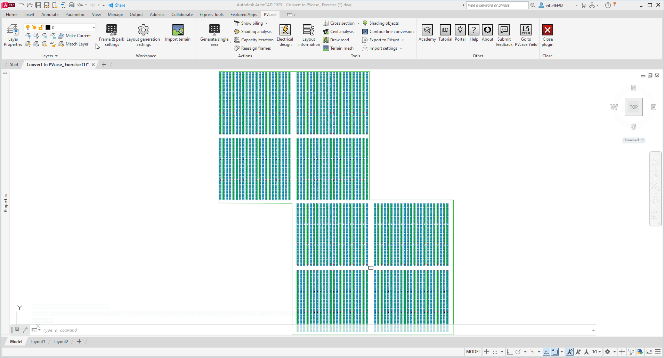
Task: Switch to the Annotate ribbon tab
Action: [x=50, y=15]
